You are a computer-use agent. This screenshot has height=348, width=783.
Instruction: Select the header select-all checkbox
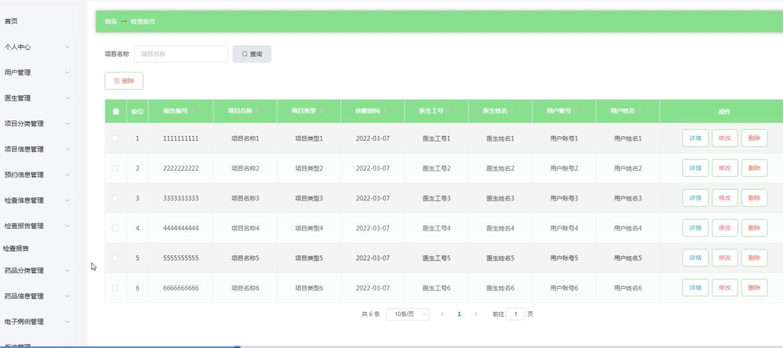pos(116,111)
